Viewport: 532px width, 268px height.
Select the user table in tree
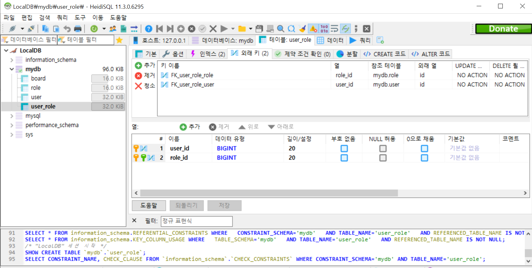[x=36, y=97]
